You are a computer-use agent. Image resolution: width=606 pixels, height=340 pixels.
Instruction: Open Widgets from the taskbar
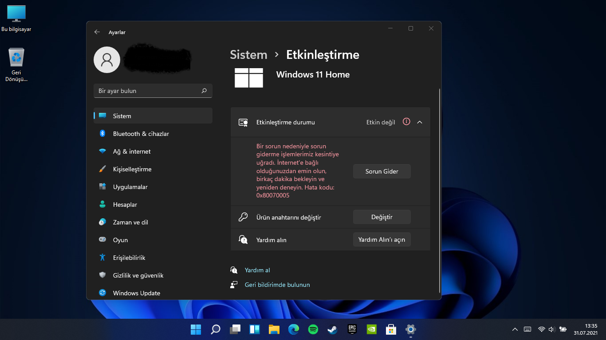point(255,329)
